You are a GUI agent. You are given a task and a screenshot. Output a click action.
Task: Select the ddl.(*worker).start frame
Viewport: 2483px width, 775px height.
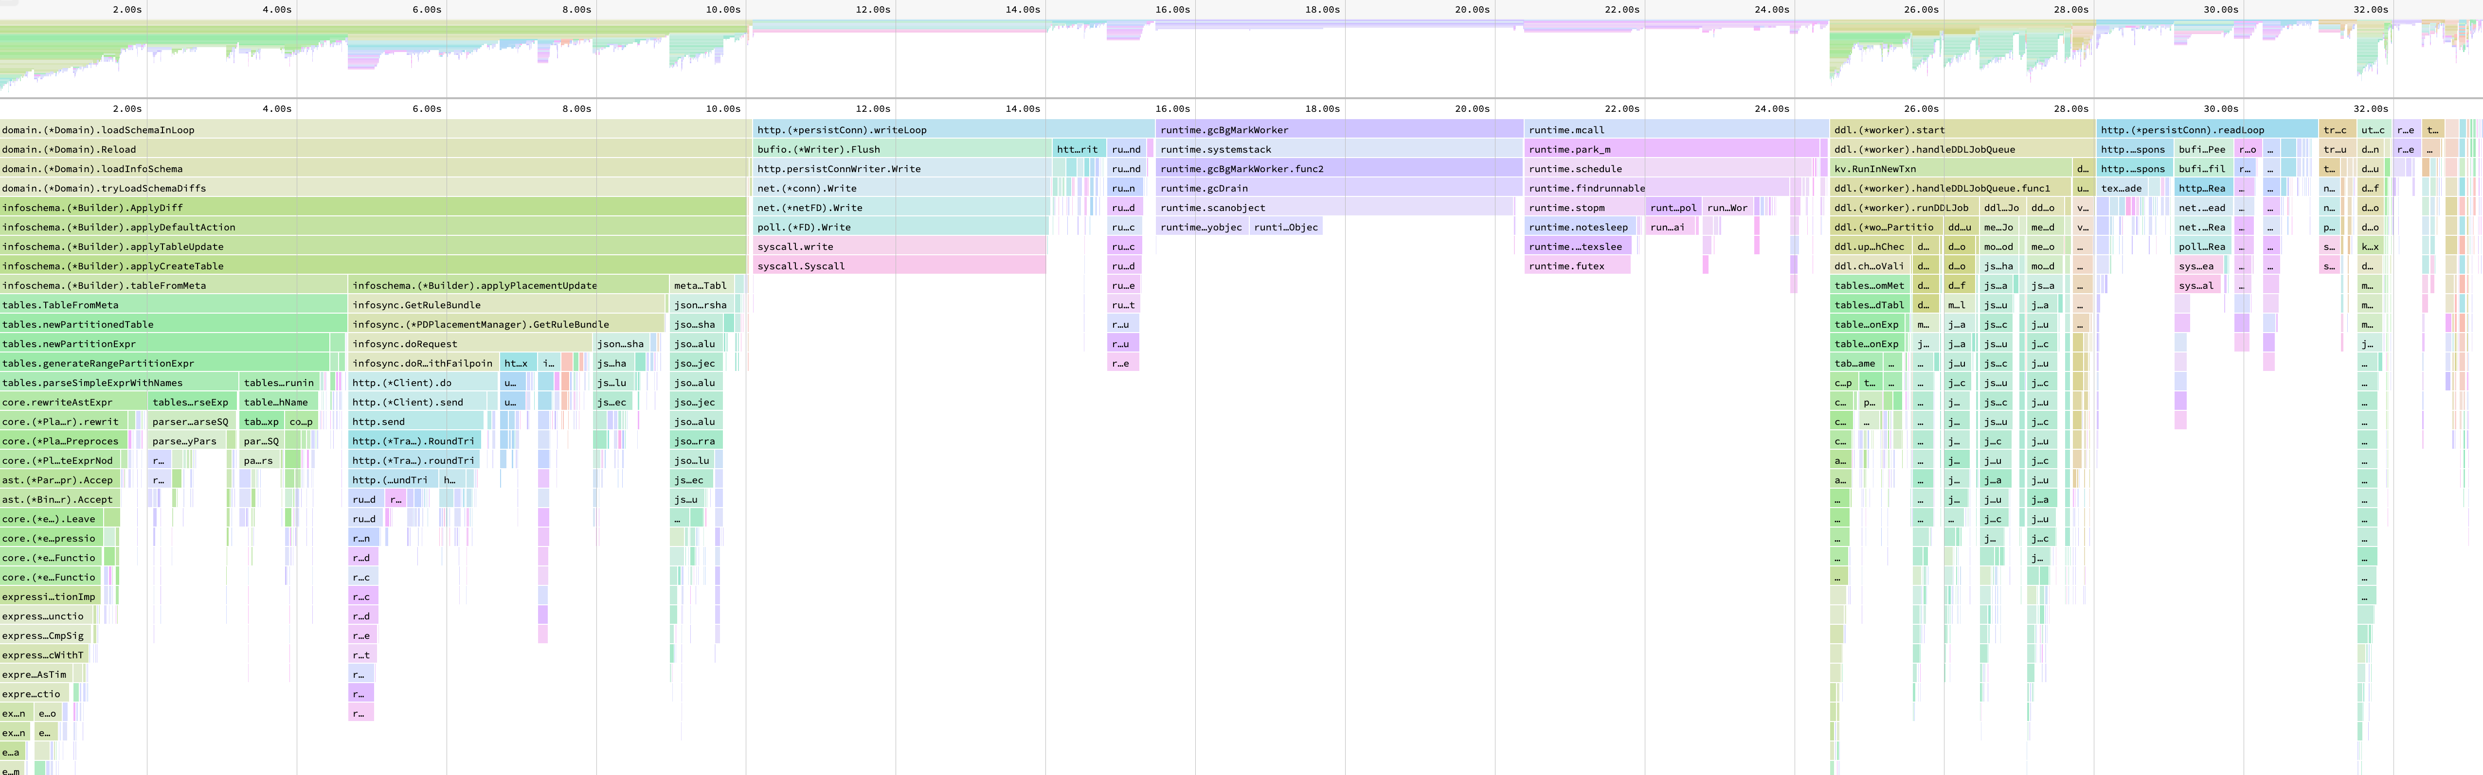(1962, 130)
